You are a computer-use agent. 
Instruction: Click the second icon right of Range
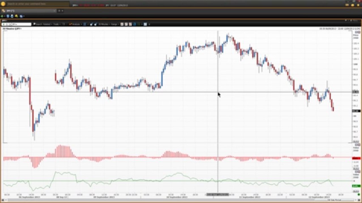[x=126, y=24]
